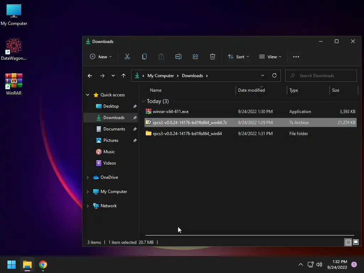
Task: Open the Sort options dropdown
Action: tap(239, 57)
